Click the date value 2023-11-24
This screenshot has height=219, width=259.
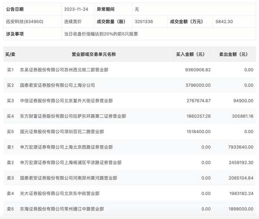point(76,9)
